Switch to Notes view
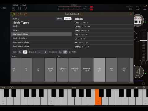This screenshot has height=111, width=148. [x=60, y=19]
